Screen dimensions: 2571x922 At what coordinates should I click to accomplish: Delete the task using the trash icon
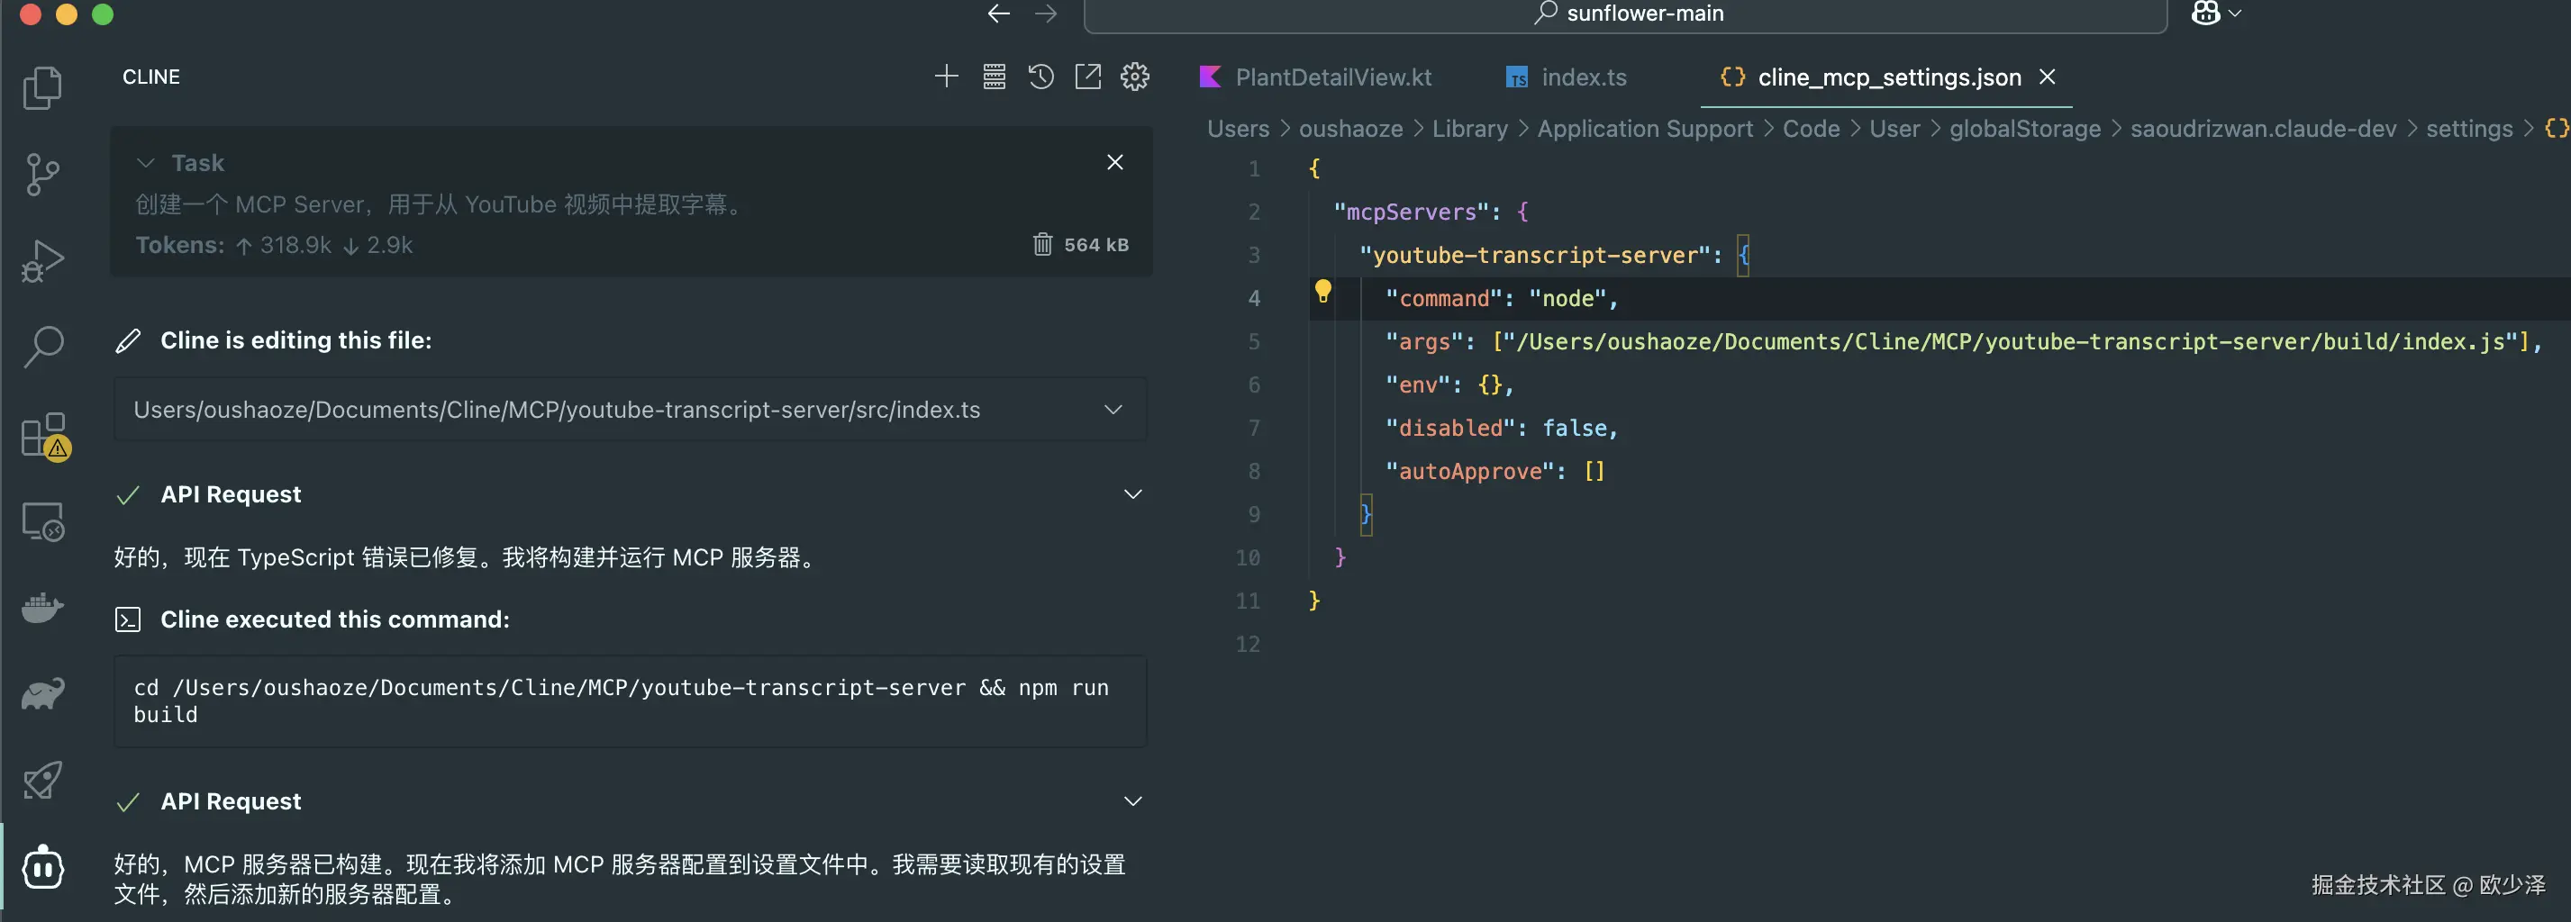click(x=1042, y=245)
